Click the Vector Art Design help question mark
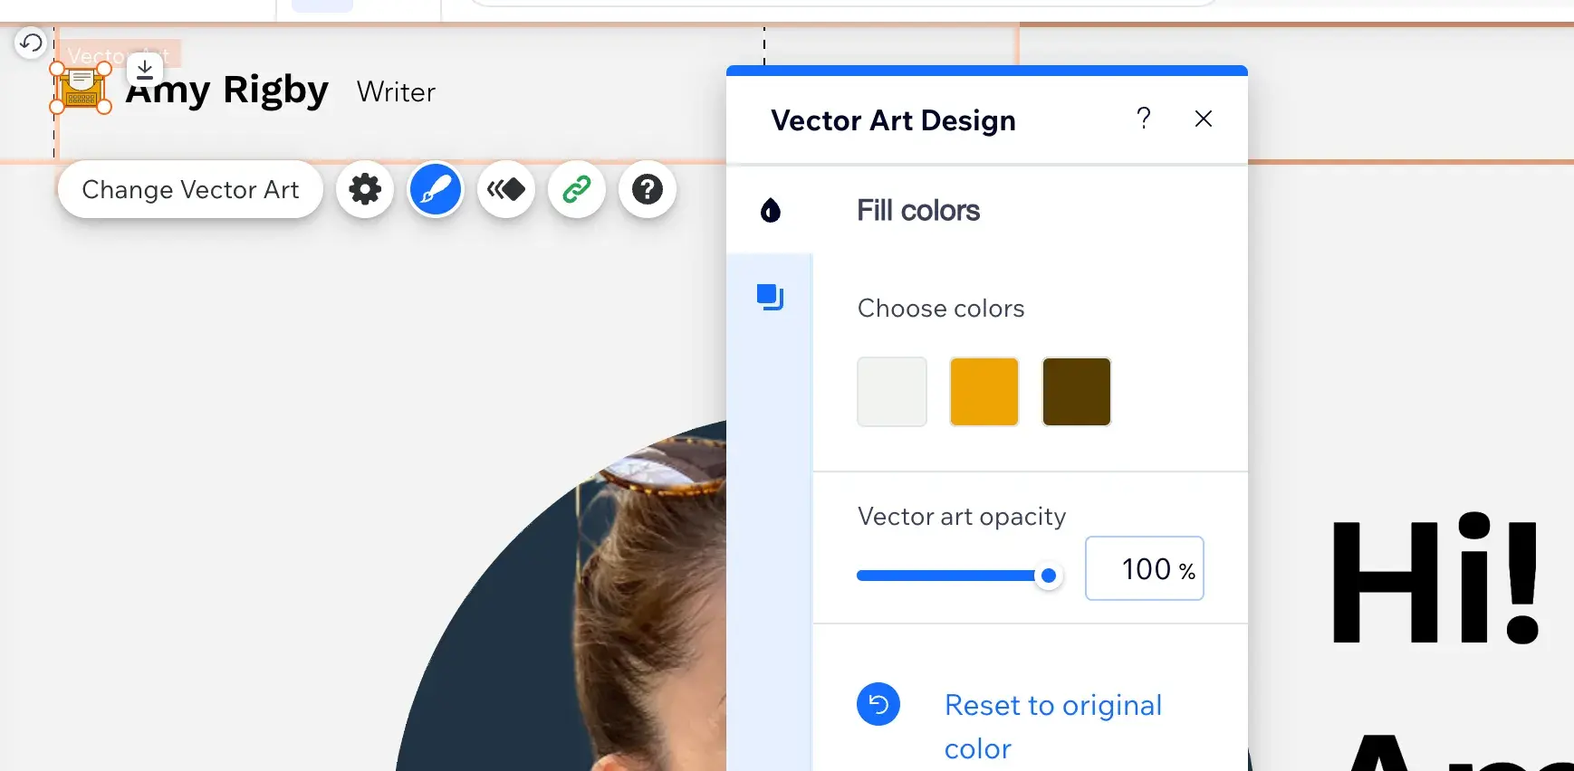 point(1144,119)
